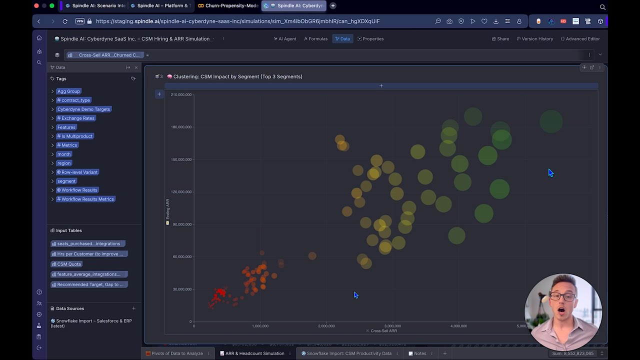
Task: Open the Notes sheet tab
Action: (x=417, y=353)
